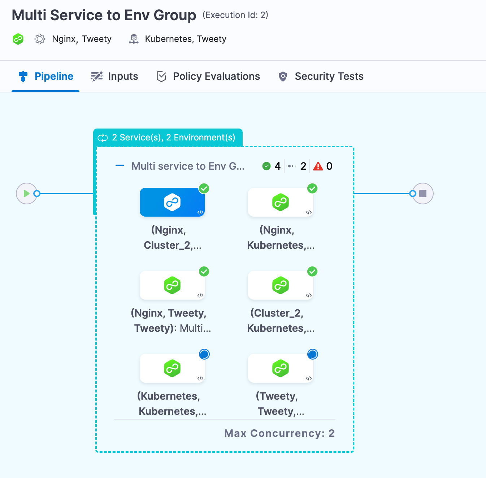Viewport: 486px width, 478px height.
Task: Select the running Tweety, Tweety stage node
Action: pyautogui.click(x=281, y=368)
